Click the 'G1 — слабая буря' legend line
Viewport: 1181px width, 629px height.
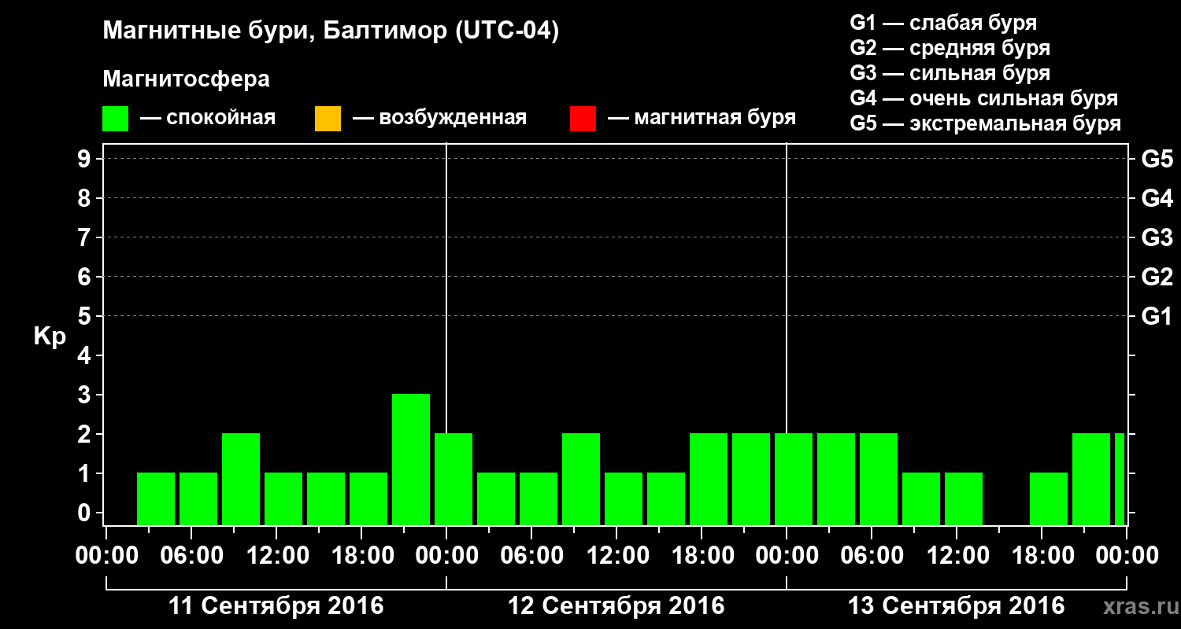pos(943,23)
